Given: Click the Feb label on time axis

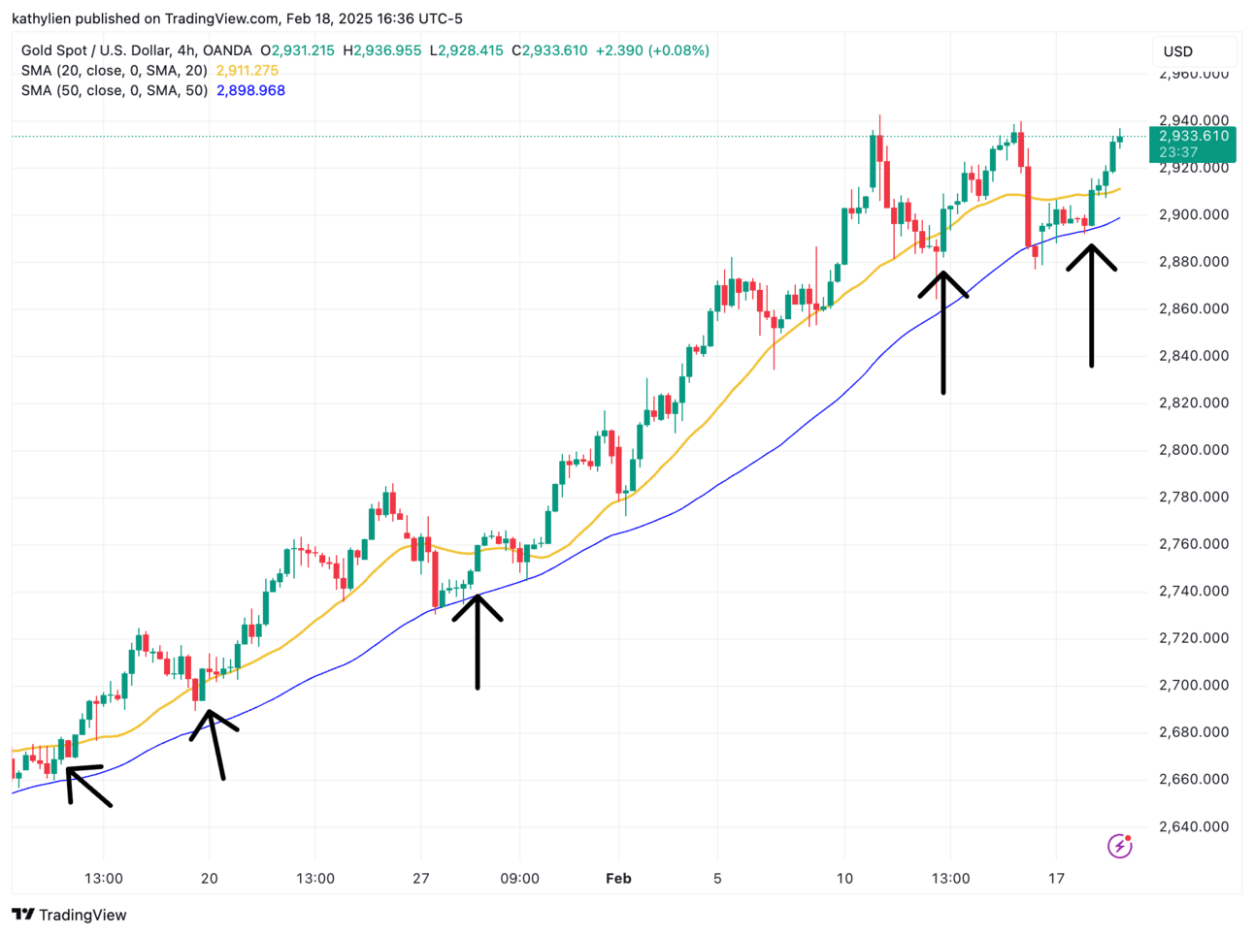Looking at the screenshot, I should tap(618, 879).
